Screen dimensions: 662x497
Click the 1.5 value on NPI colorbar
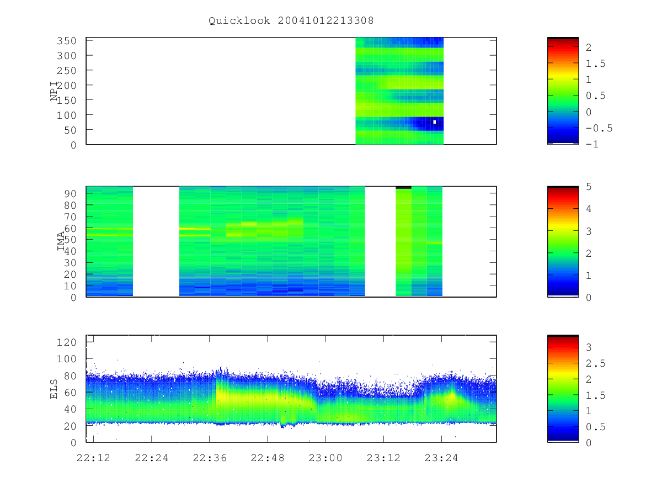pos(595,64)
